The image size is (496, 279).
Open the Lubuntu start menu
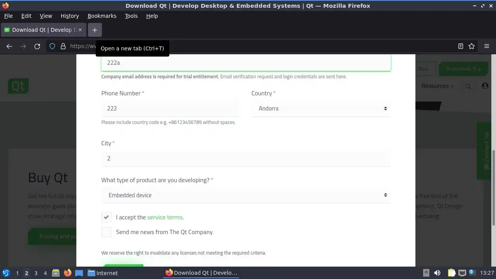point(6,273)
